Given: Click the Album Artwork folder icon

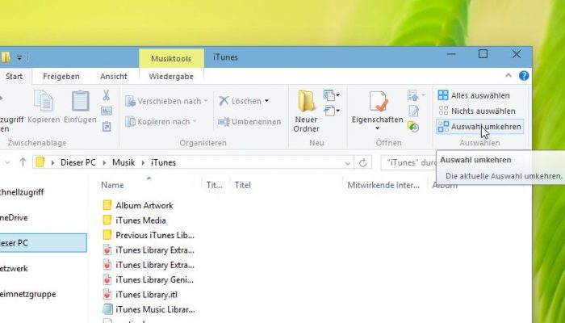Looking at the screenshot, I should 107,205.
